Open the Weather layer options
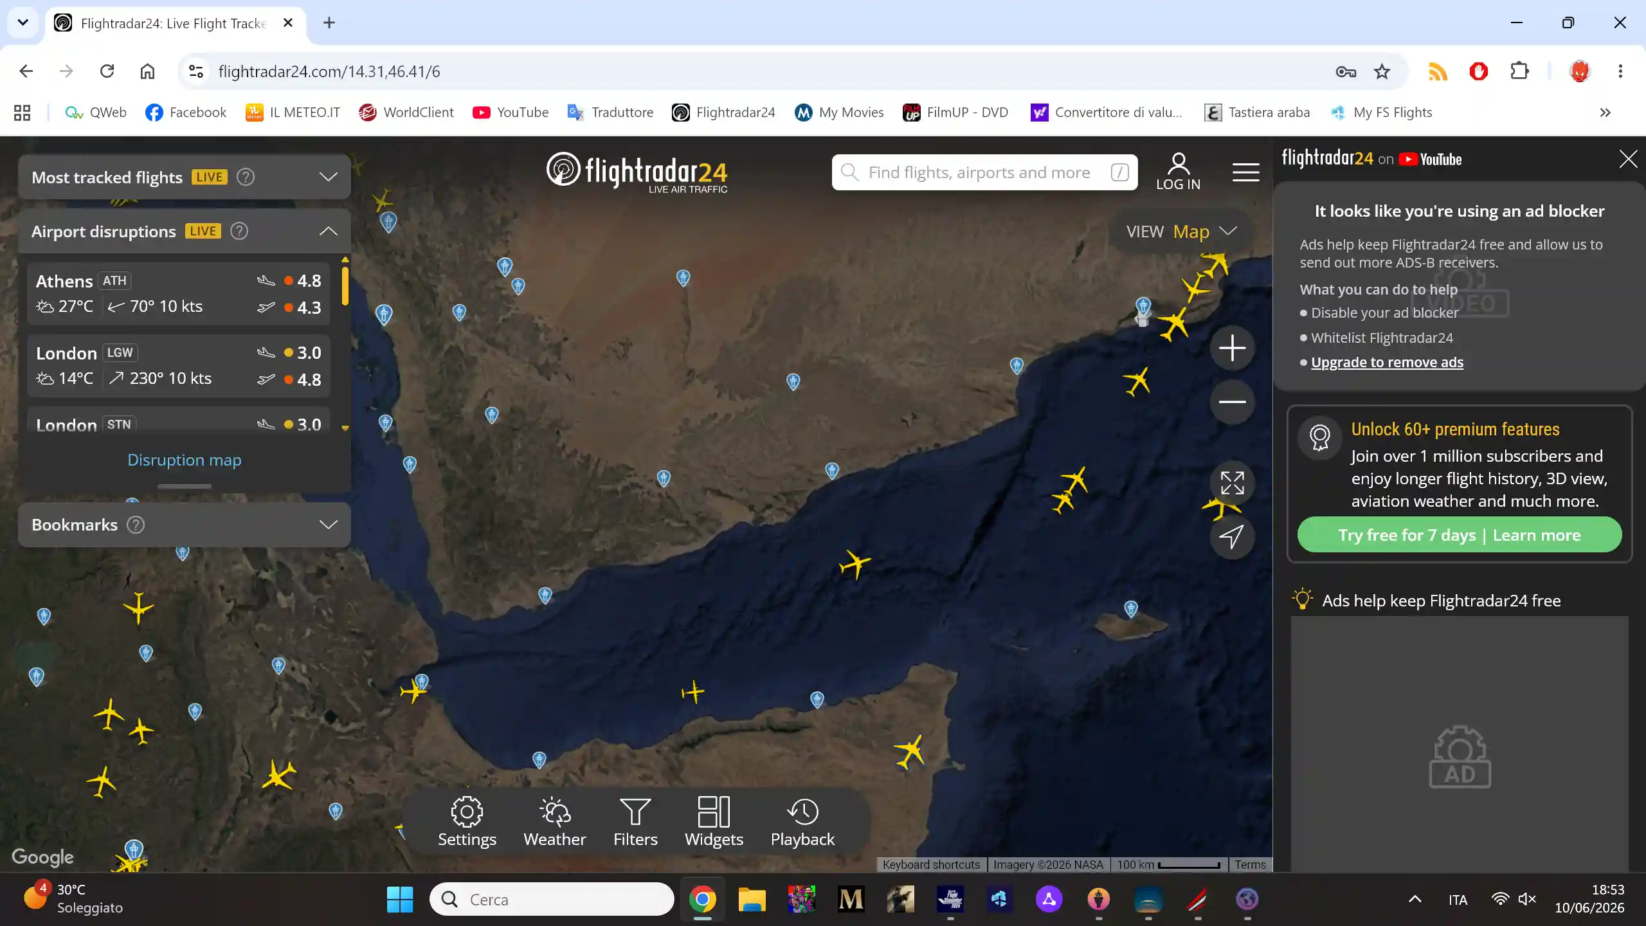Image resolution: width=1646 pixels, height=926 pixels. [x=554, y=822]
